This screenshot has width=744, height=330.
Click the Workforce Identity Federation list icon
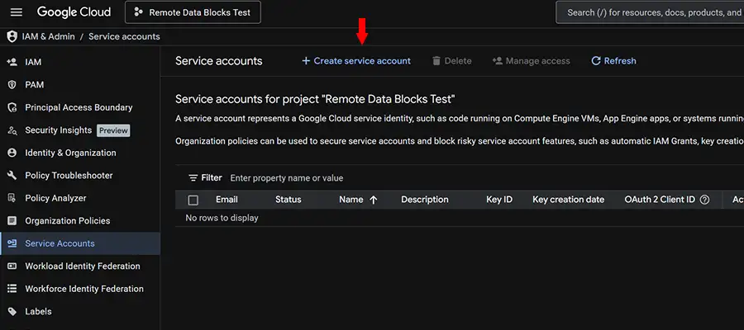[x=12, y=289]
